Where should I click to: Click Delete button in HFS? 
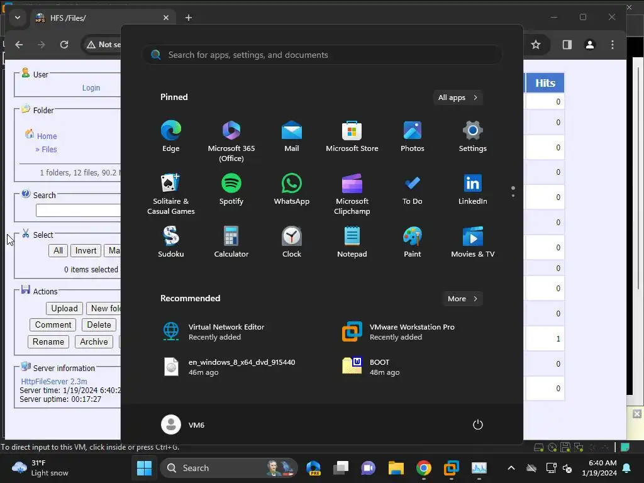(99, 325)
